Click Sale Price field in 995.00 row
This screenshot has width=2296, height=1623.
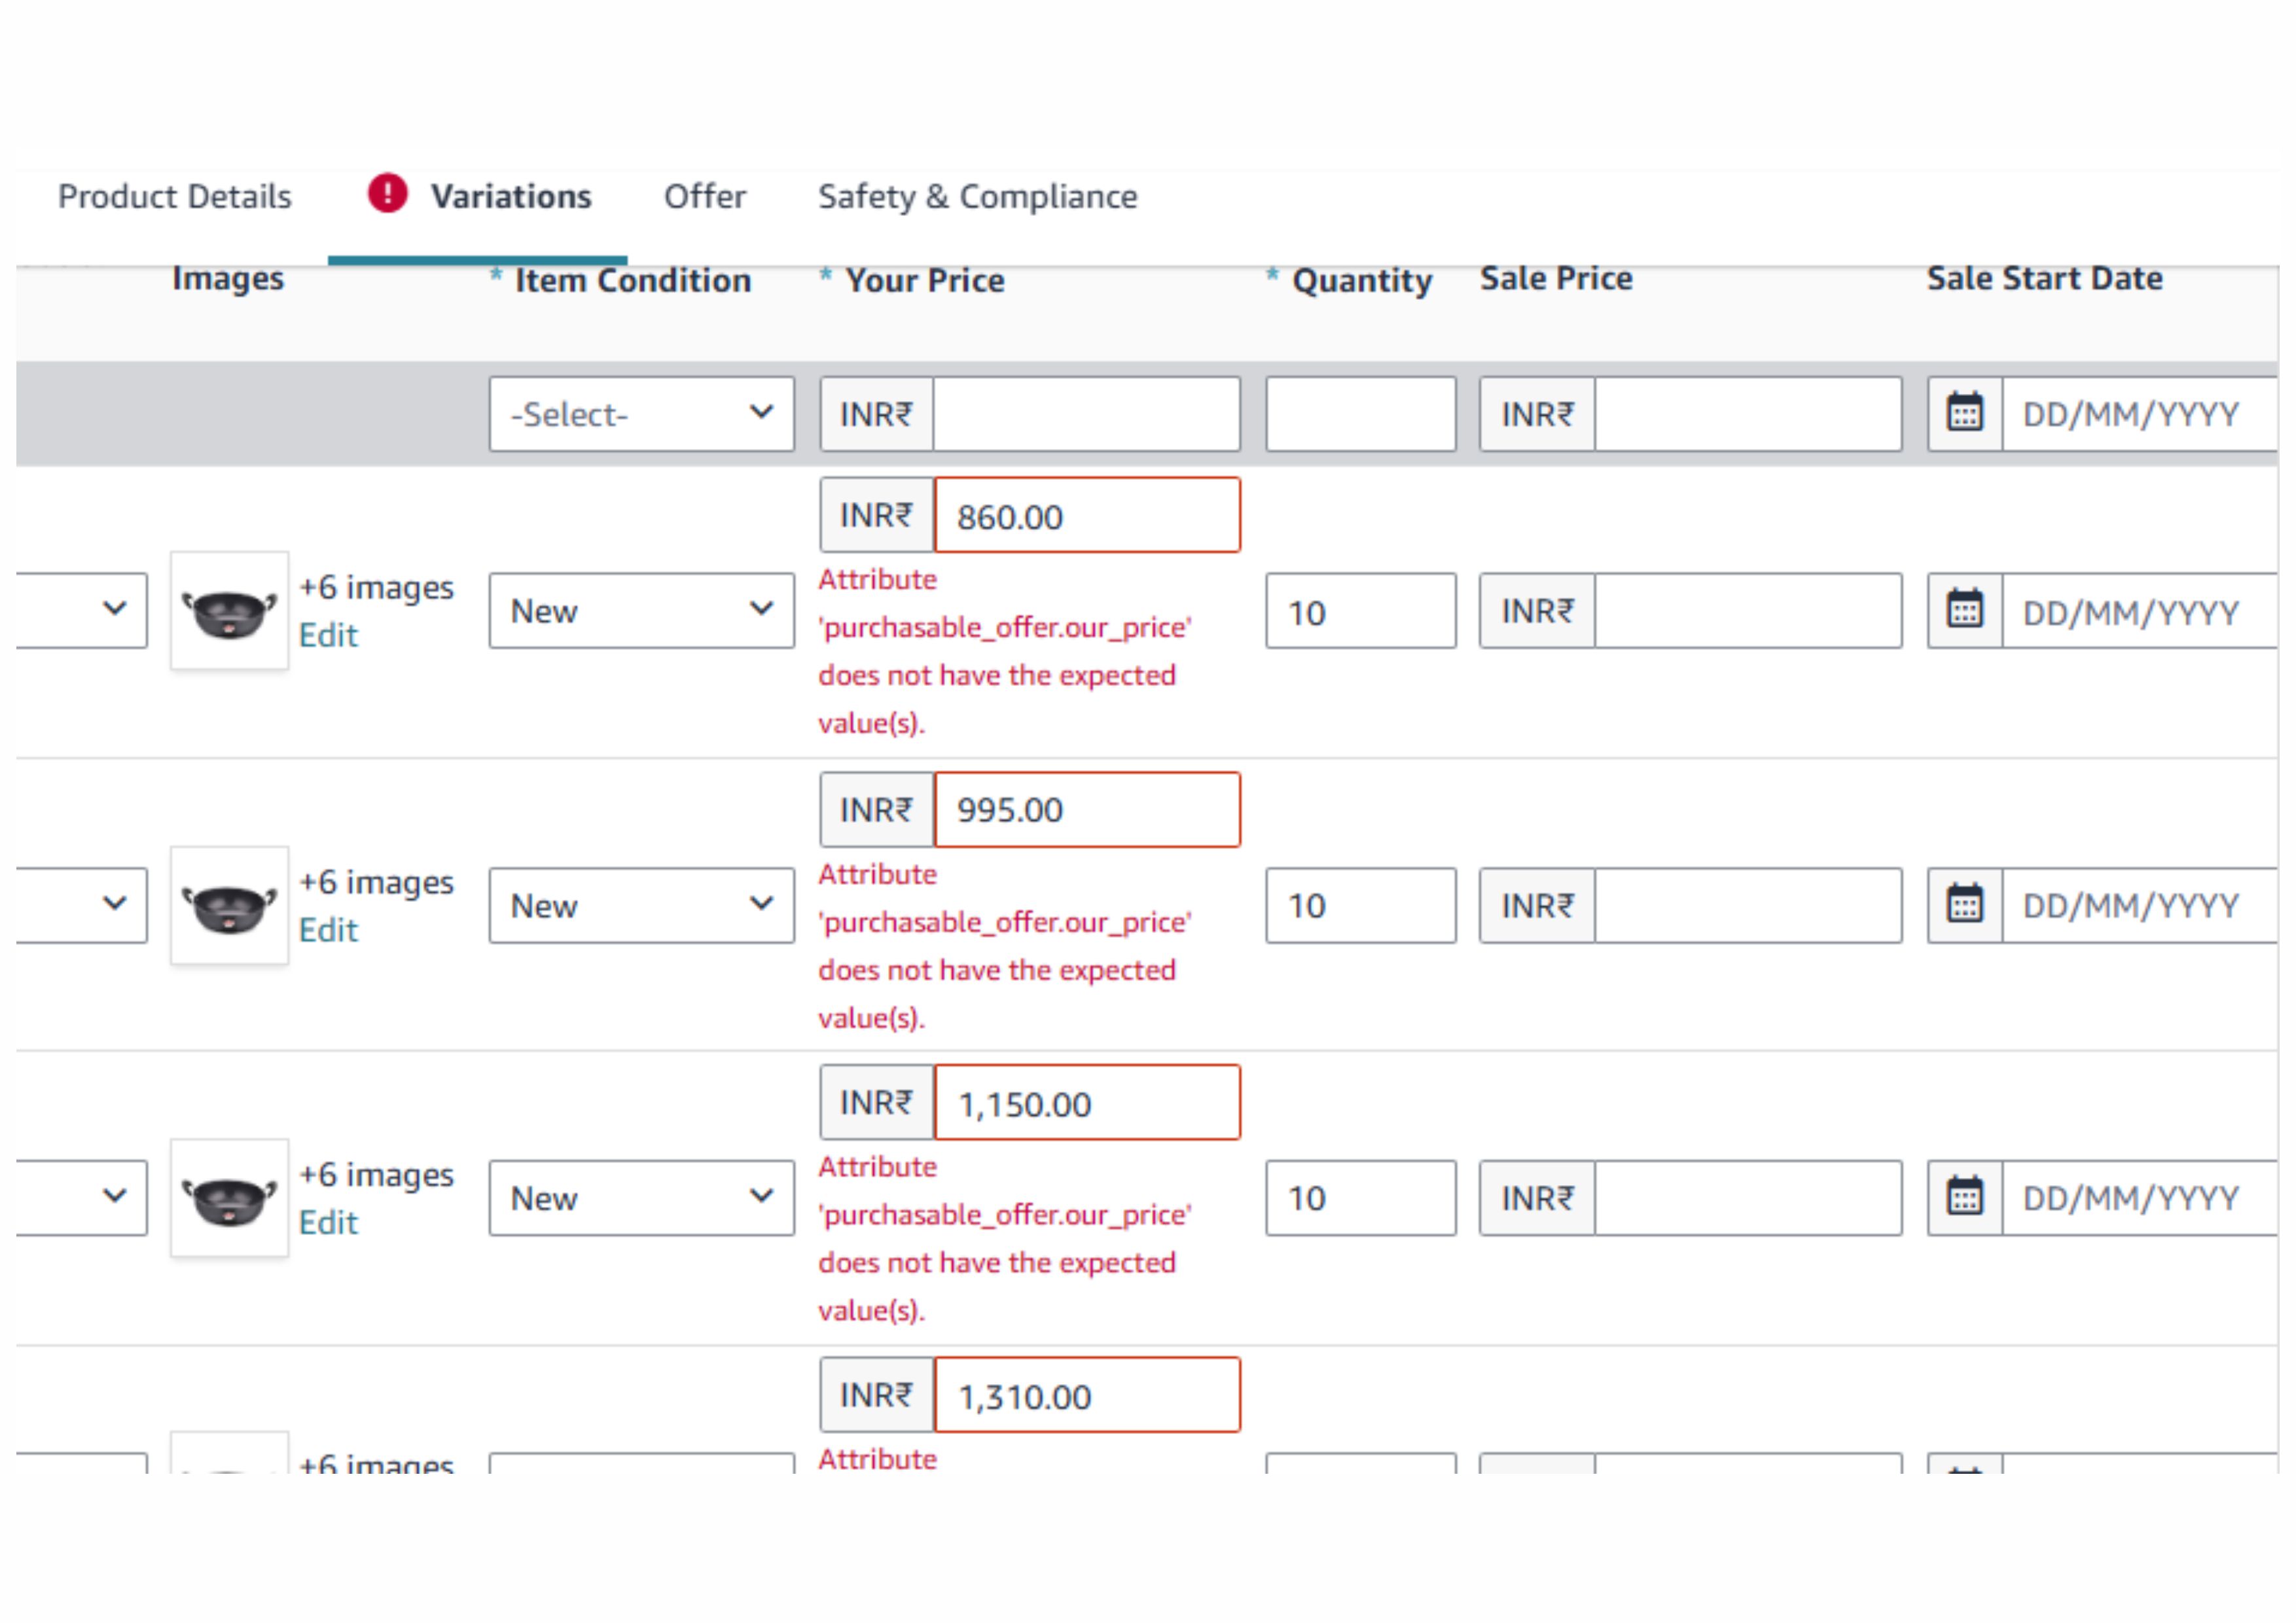(x=1749, y=906)
